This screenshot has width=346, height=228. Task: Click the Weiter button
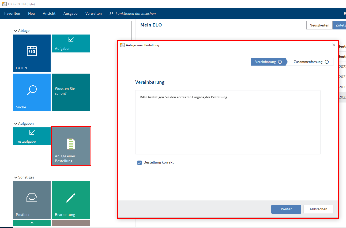point(286,209)
